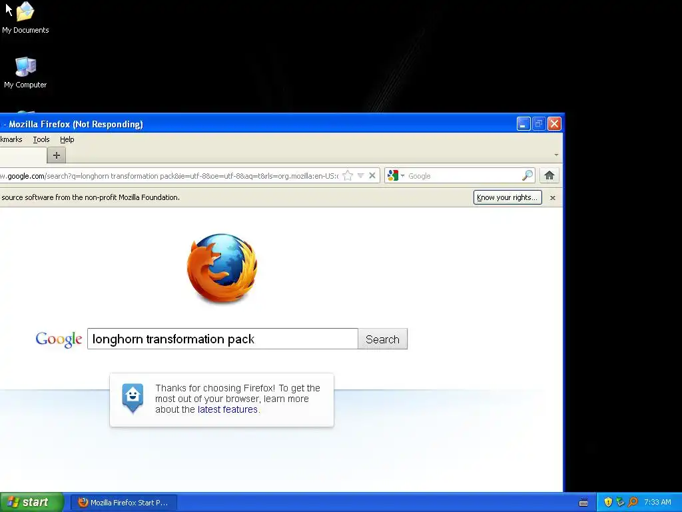The height and width of the screenshot is (512, 682).
Task: Expand the list all tabs arrow
Action: (x=556, y=155)
